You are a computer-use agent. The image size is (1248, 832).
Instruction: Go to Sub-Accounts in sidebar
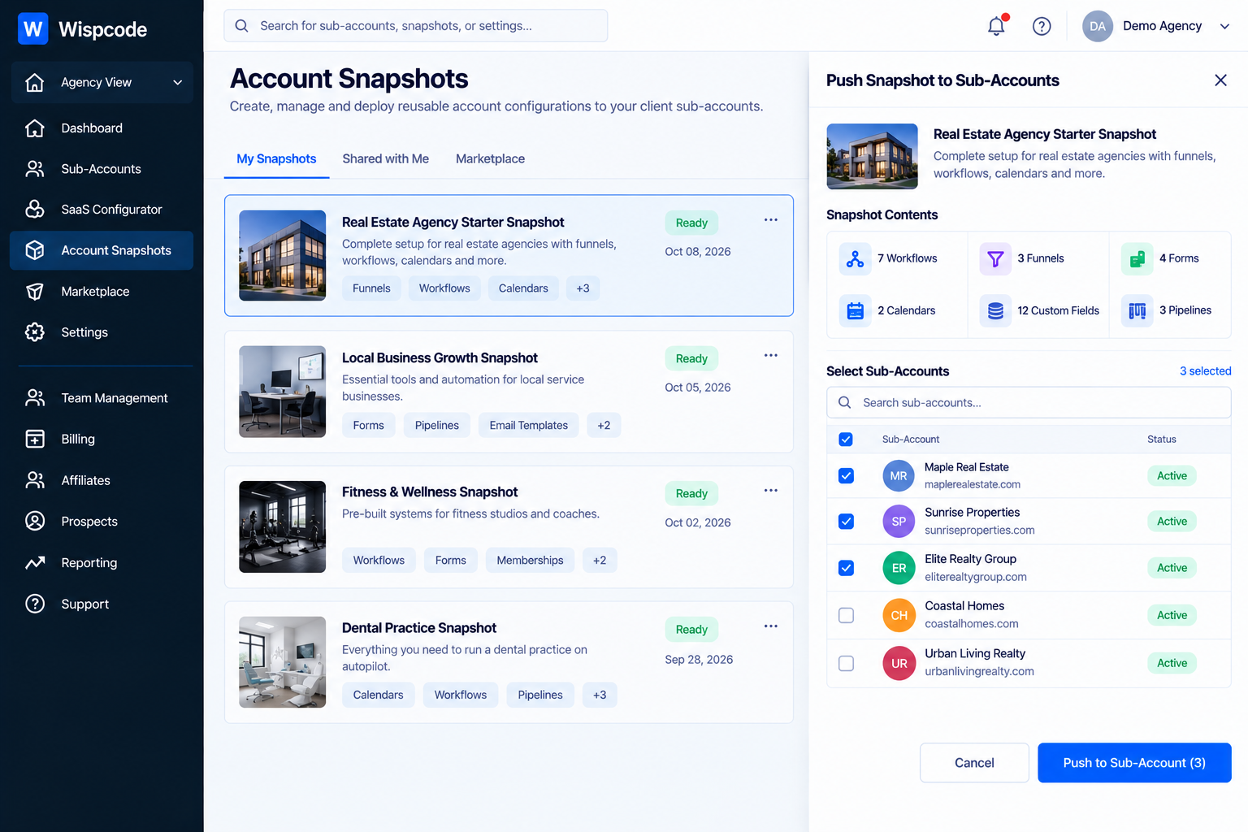[x=102, y=169]
